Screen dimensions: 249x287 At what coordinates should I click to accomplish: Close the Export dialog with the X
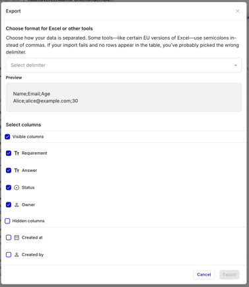click(237, 11)
